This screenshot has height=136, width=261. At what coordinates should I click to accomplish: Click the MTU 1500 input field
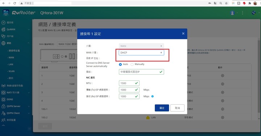(129, 83)
